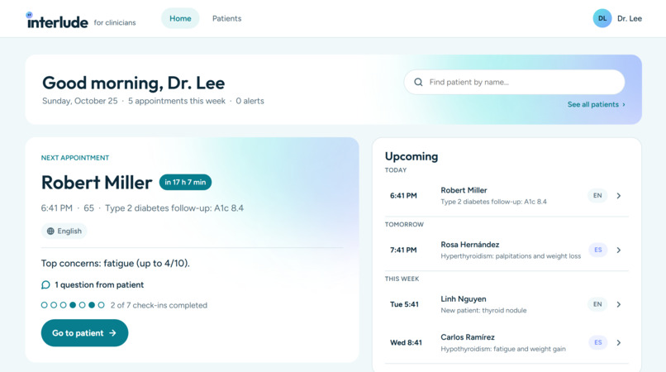Open the interlude logo home link
666x372 pixels.
[57, 21]
